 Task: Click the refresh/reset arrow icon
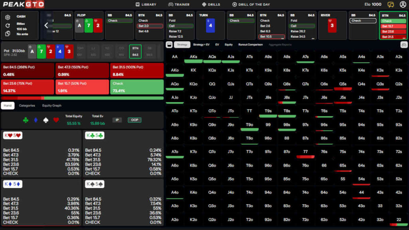(8, 26)
